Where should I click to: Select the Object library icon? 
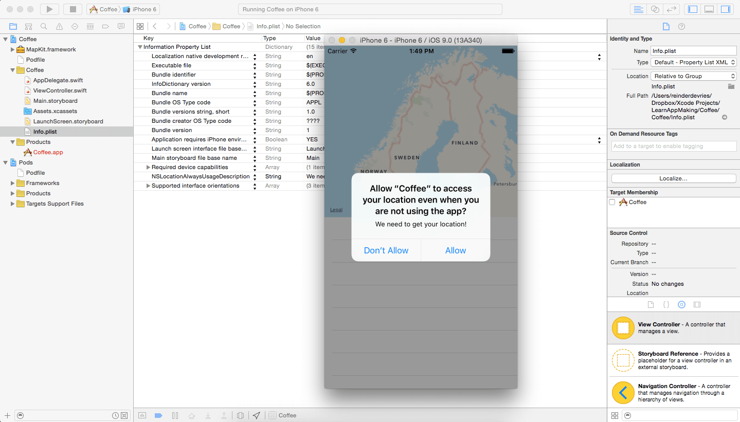click(x=681, y=304)
